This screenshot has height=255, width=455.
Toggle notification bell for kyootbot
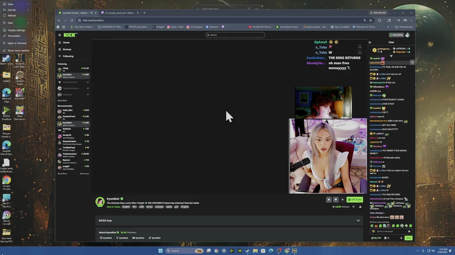coord(329,199)
